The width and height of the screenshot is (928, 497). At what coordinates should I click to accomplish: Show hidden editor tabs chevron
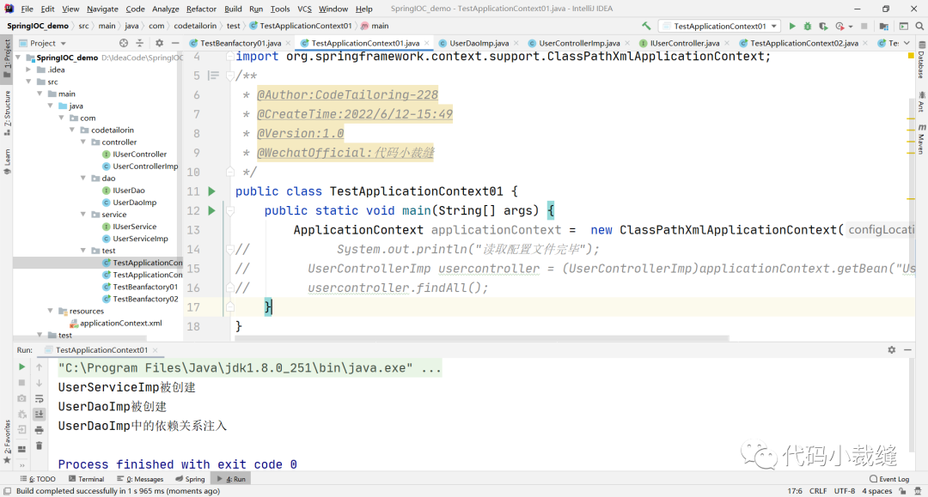pos(907,43)
